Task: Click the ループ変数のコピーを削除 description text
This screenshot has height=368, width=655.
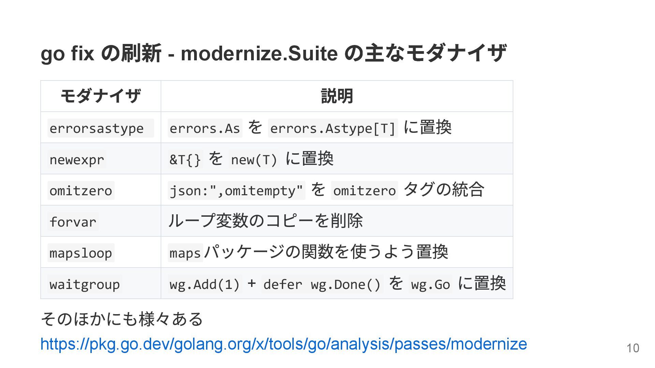Action: pyautogui.click(x=265, y=221)
